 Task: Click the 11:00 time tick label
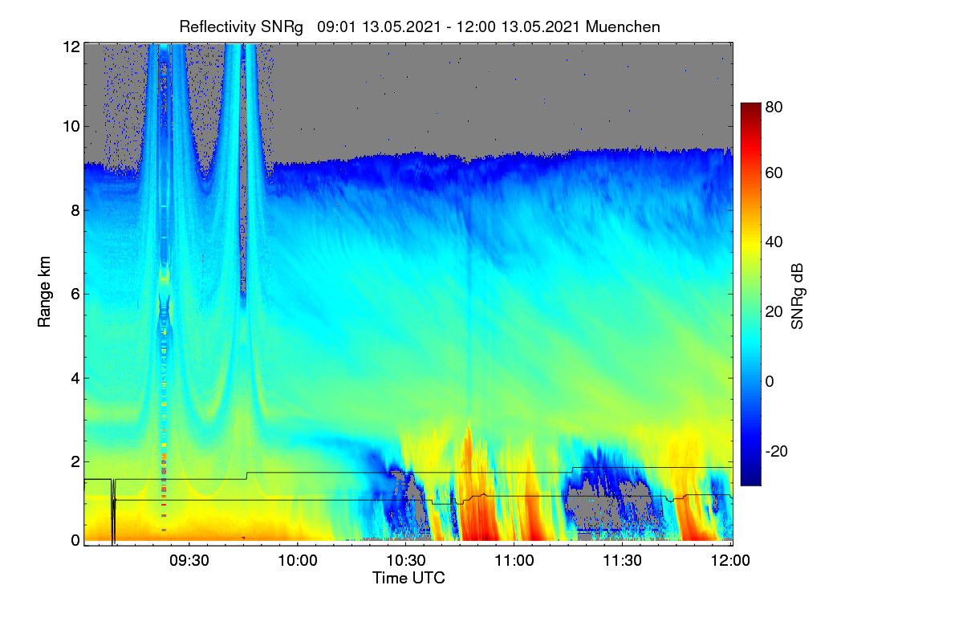pyautogui.click(x=514, y=561)
